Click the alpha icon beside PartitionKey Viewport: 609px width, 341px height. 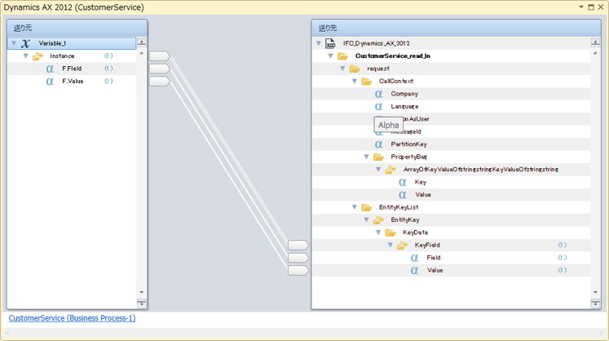tap(378, 144)
